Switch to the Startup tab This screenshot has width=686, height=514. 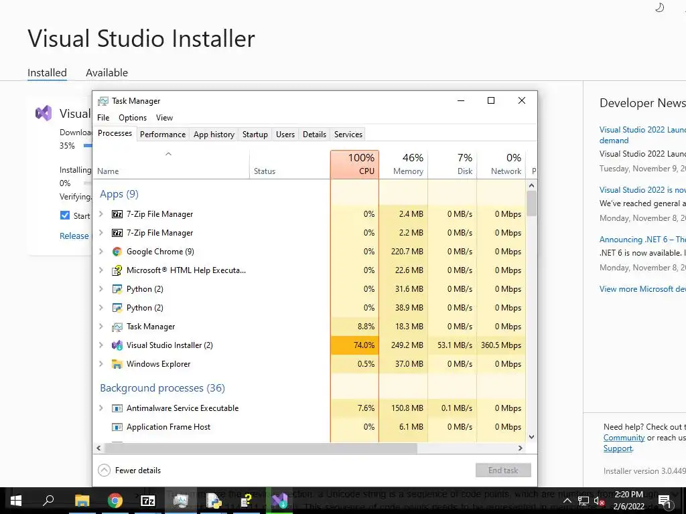point(255,135)
